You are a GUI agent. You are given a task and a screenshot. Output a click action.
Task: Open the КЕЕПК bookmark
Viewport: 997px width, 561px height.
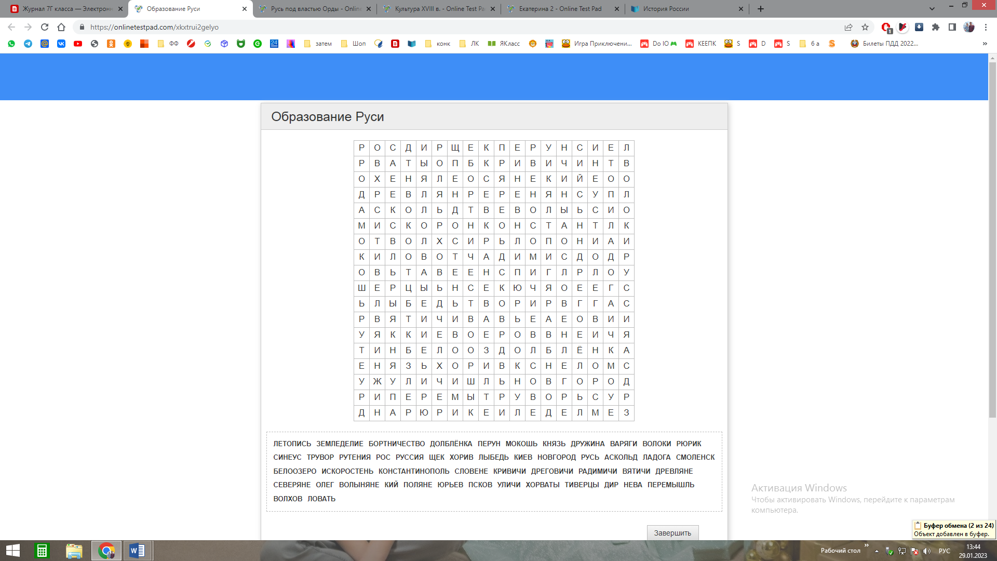[x=701, y=44]
